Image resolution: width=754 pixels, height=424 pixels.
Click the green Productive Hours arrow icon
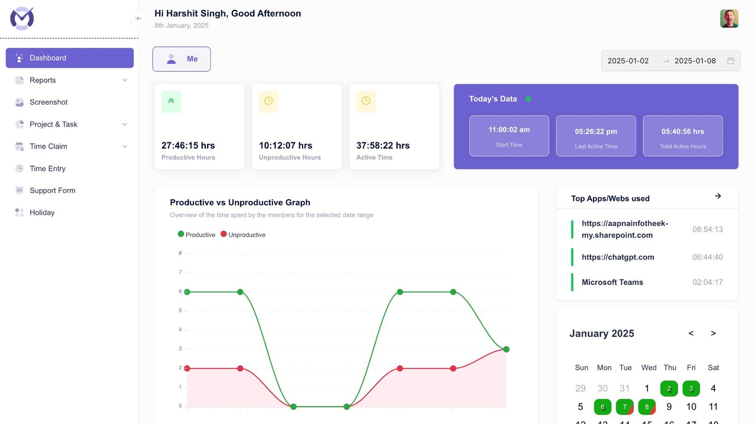click(171, 101)
